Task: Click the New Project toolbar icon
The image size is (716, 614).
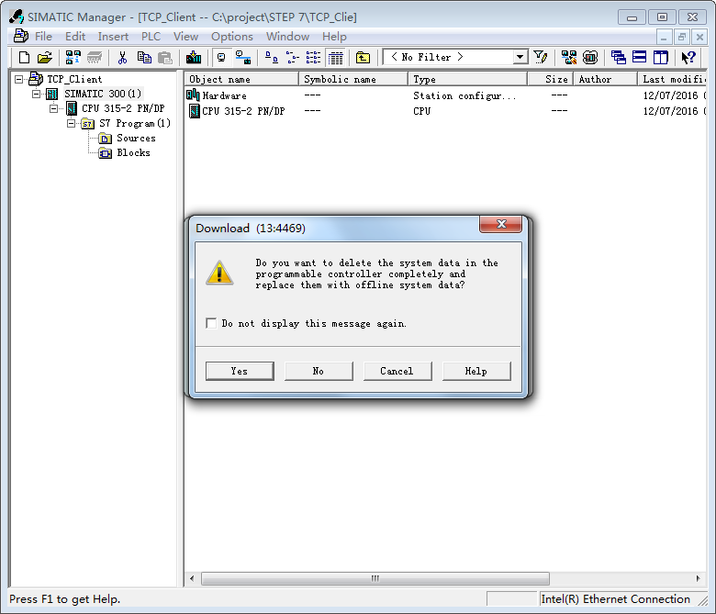Action: (24, 58)
